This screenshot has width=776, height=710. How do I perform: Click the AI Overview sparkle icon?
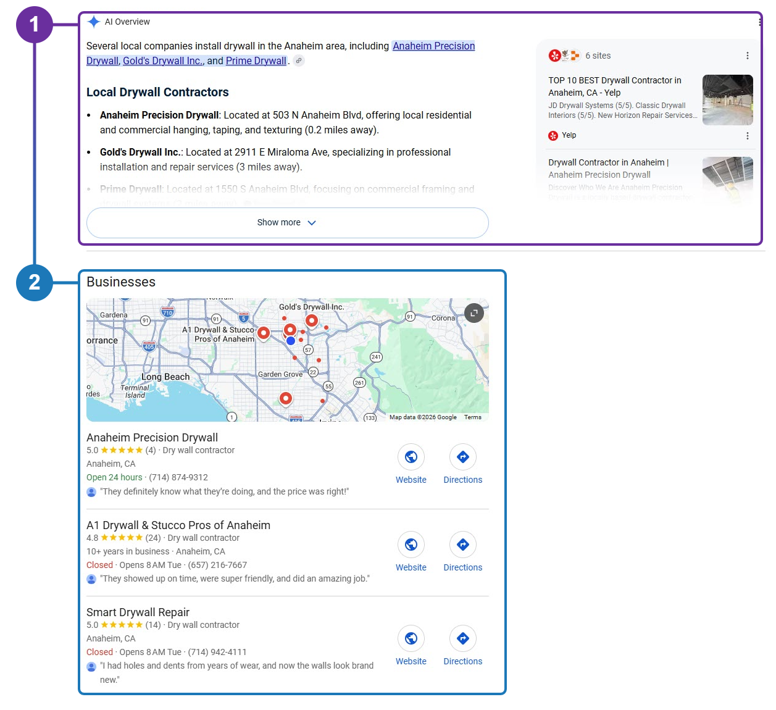tap(94, 22)
